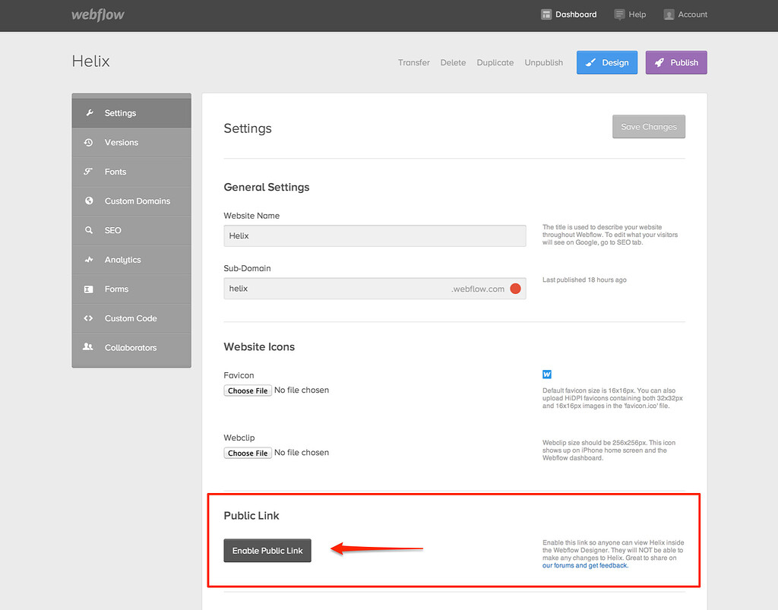778x610 pixels.
Task: Click the purple Publish button
Action: pos(676,62)
